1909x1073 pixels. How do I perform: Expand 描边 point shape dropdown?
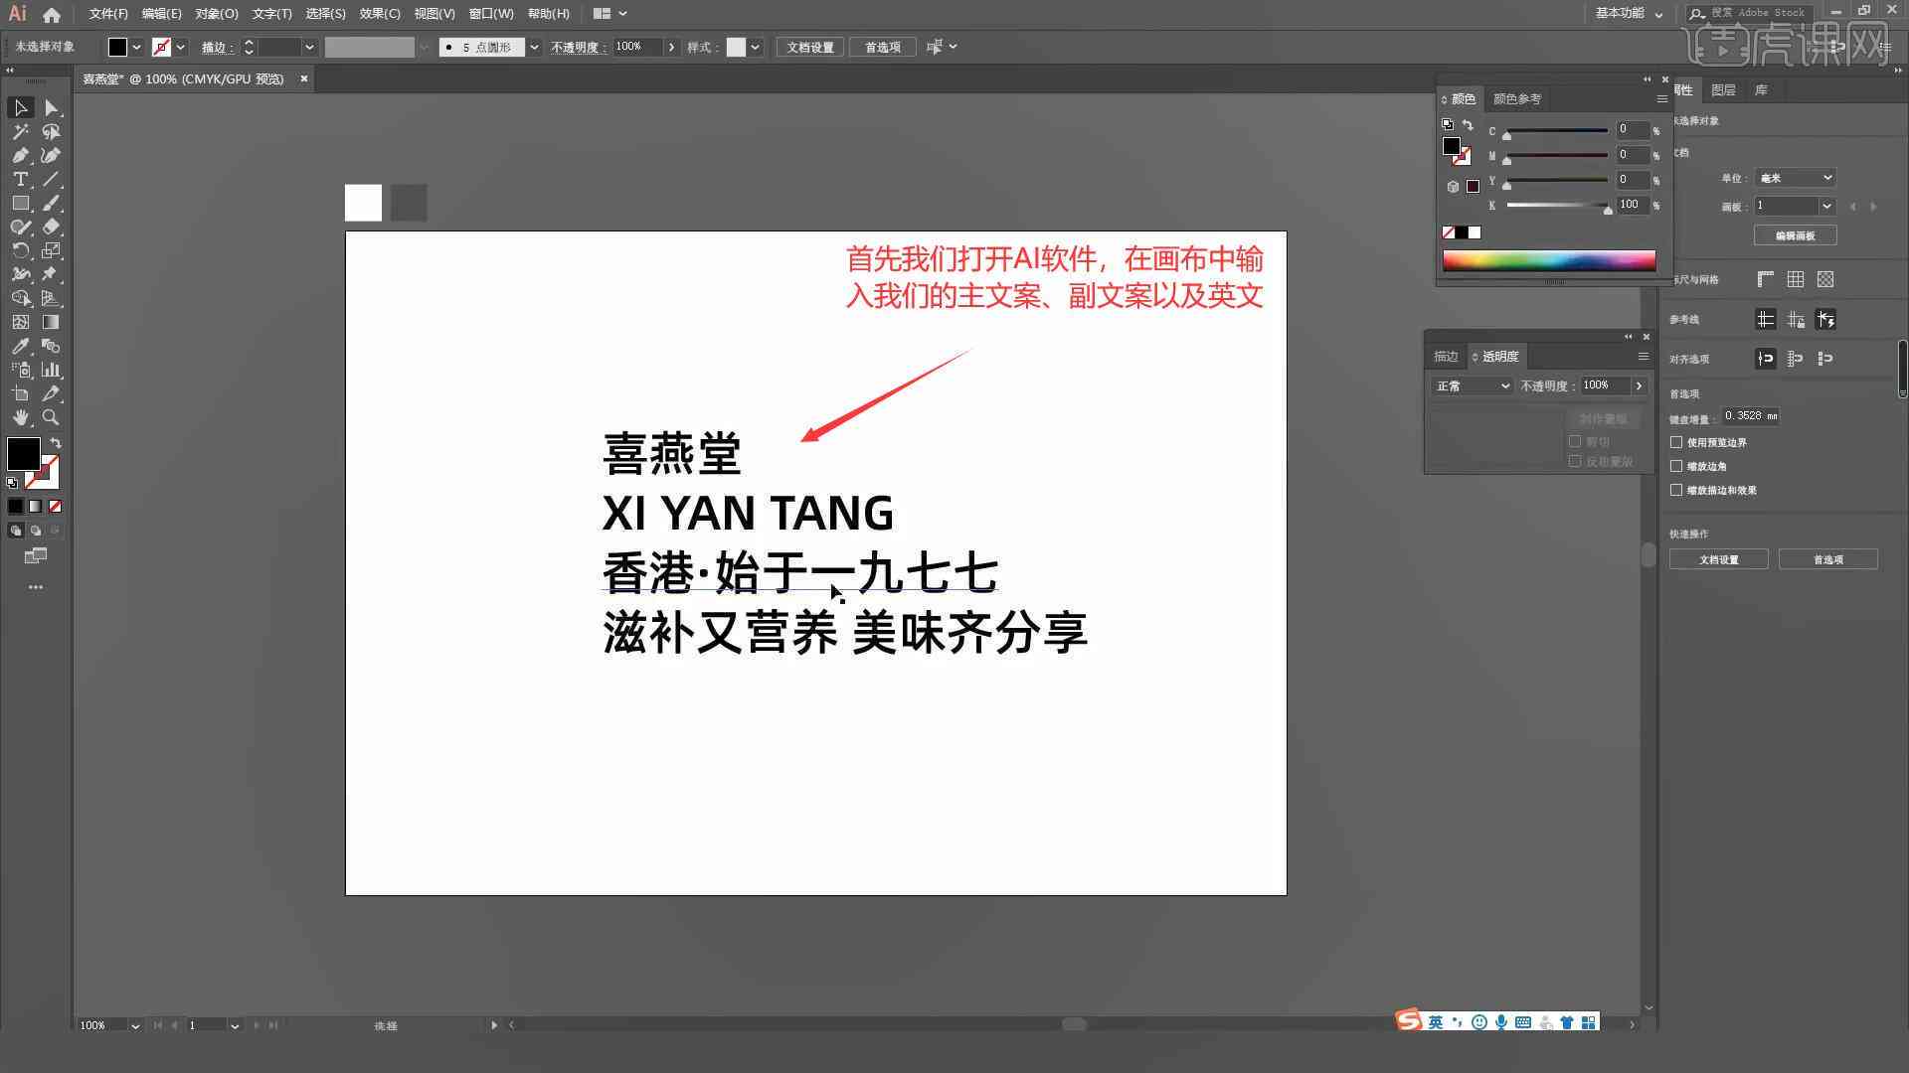pos(536,47)
